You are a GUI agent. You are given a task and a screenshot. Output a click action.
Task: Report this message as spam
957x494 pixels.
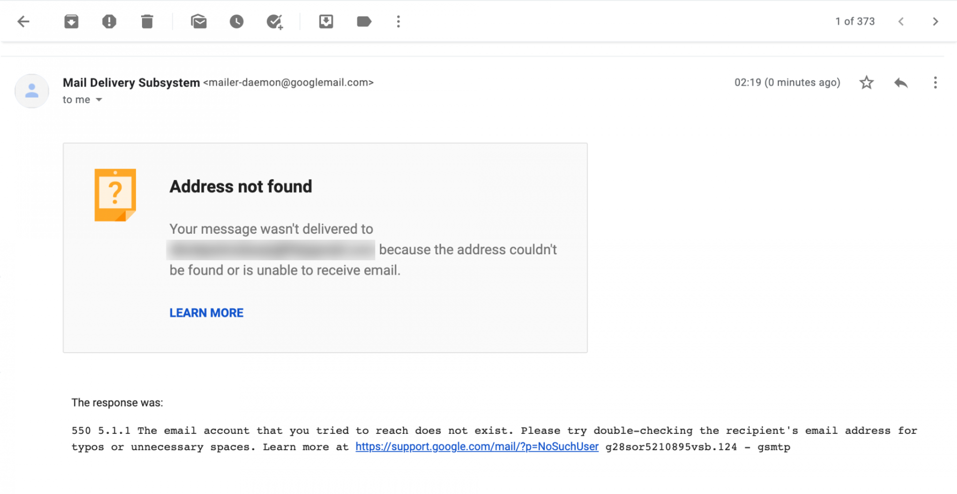coord(109,21)
